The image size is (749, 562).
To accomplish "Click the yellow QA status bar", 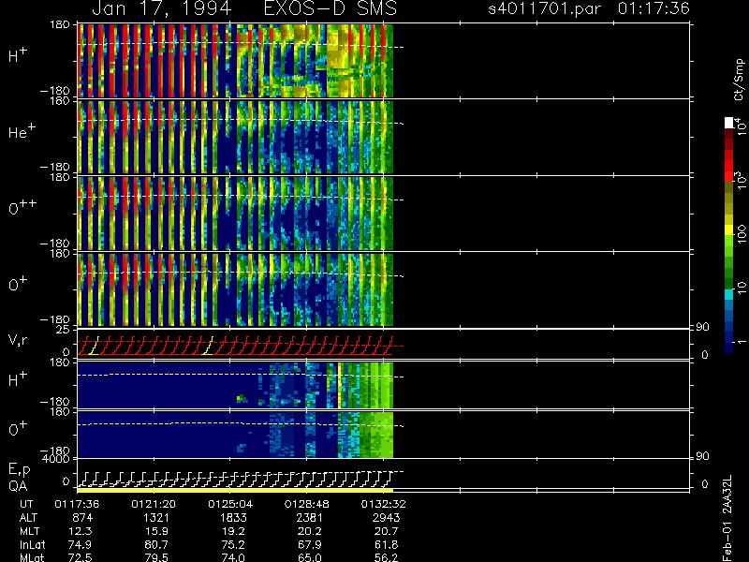I will (x=235, y=490).
